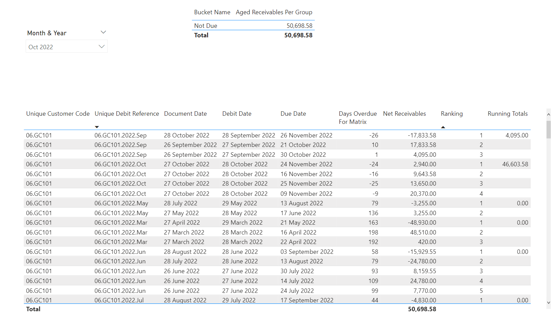Click the 50,698.58 total in the bottom table
Image resolution: width=560 pixels, height=319 pixels.
tap(422, 309)
